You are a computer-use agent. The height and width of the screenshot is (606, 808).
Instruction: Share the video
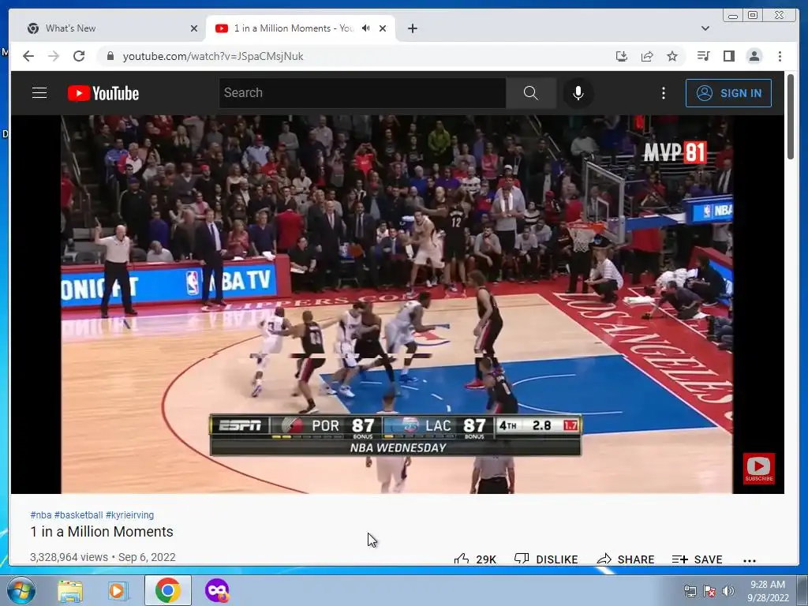[x=625, y=559]
